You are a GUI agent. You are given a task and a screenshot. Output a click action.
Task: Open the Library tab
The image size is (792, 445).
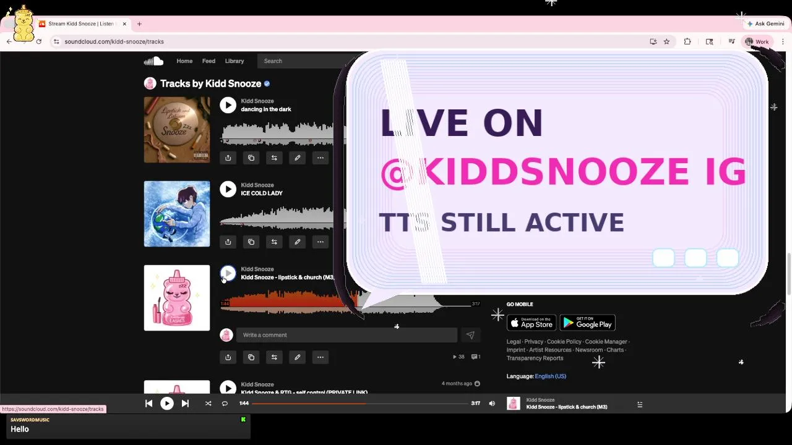tap(235, 61)
